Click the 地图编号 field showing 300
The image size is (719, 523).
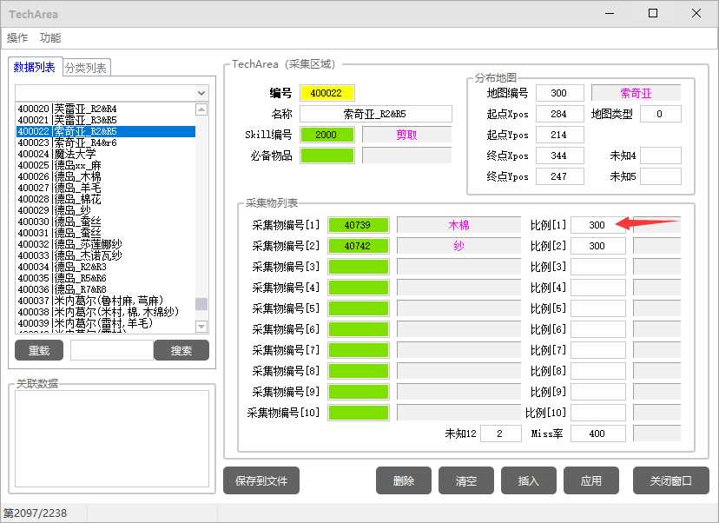(x=559, y=93)
